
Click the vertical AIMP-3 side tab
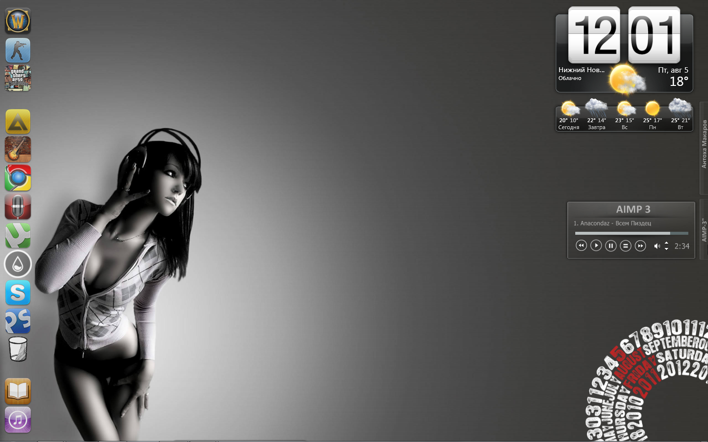tap(704, 229)
